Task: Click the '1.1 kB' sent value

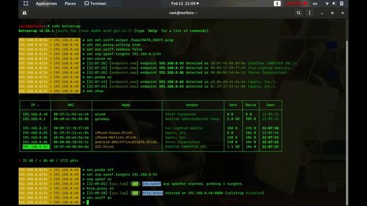Action: (x=233, y=146)
